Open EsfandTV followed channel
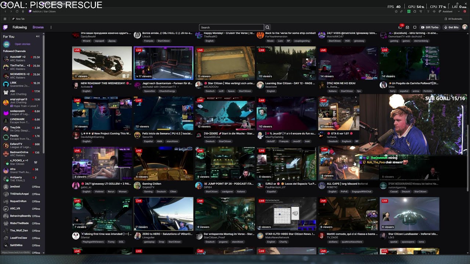The width and height of the screenshot is (470, 264). pos(22,146)
